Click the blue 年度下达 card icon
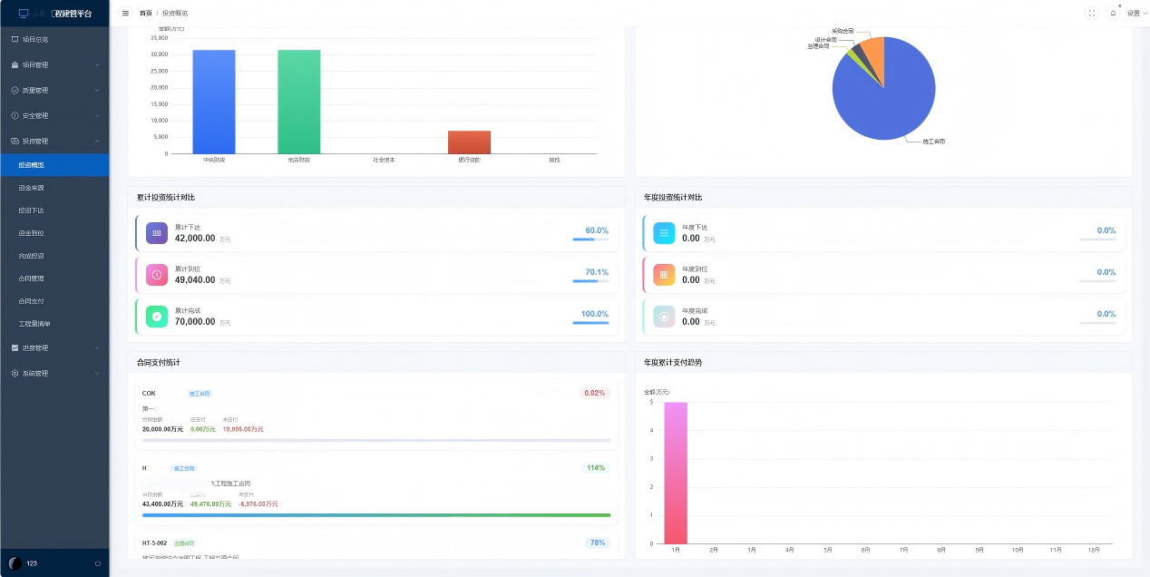Screen dimensions: 1150x577 pos(664,233)
